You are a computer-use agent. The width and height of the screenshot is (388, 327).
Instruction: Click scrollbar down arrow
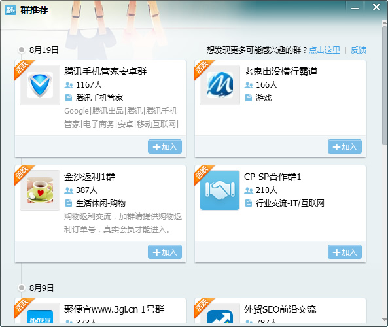[x=384, y=320]
